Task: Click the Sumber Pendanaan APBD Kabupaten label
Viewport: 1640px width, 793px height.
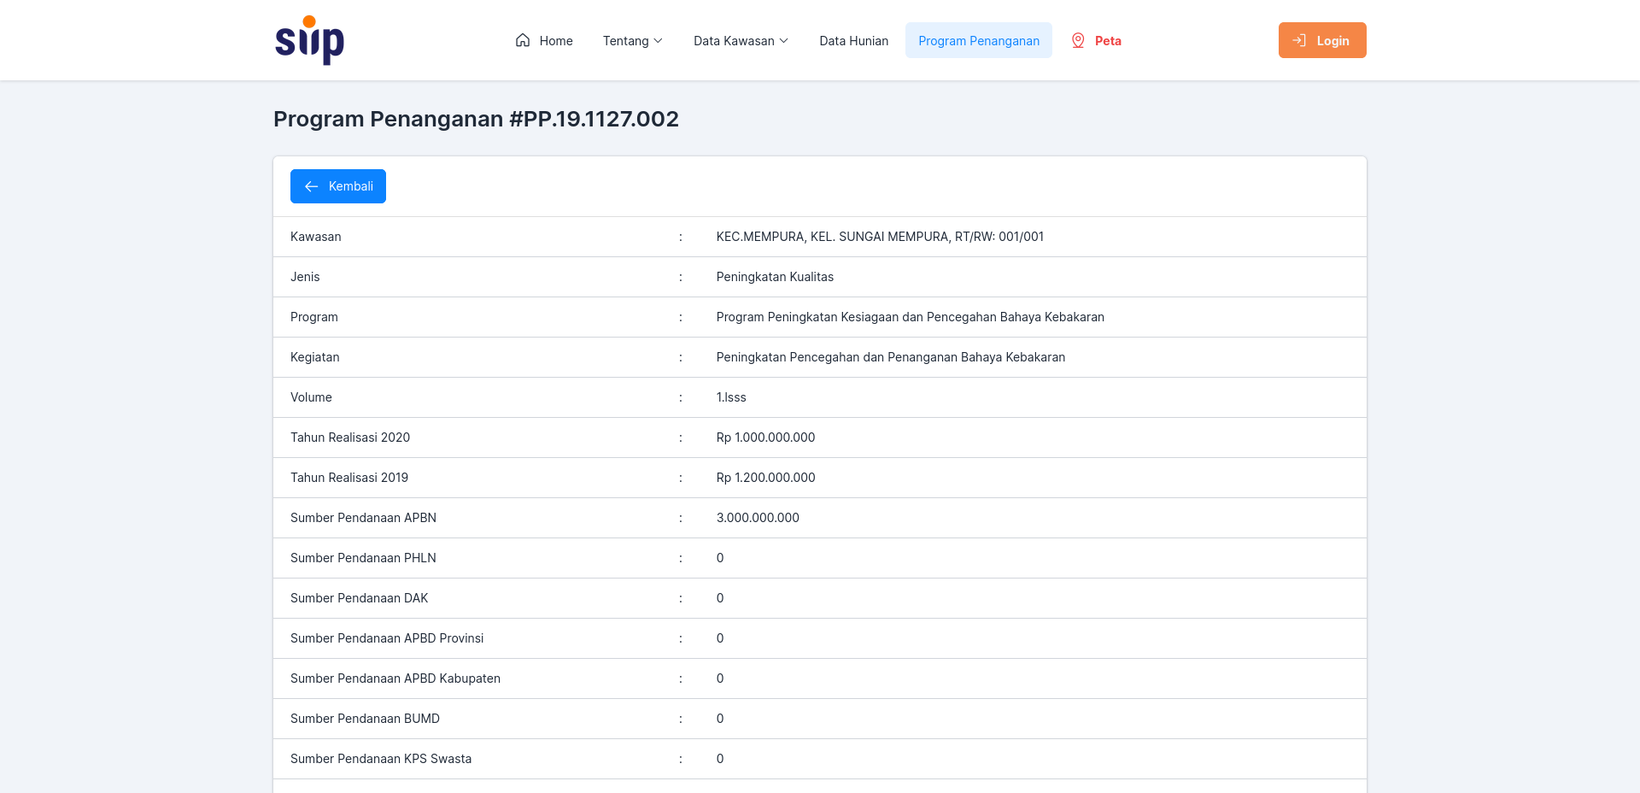Action: [395, 678]
